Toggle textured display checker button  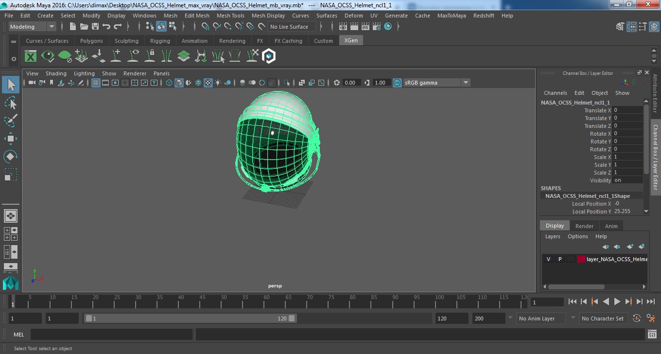(208, 83)
